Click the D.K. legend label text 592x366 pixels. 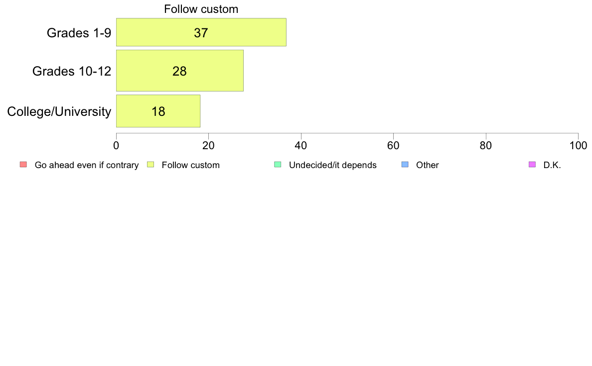click(552, 165)
